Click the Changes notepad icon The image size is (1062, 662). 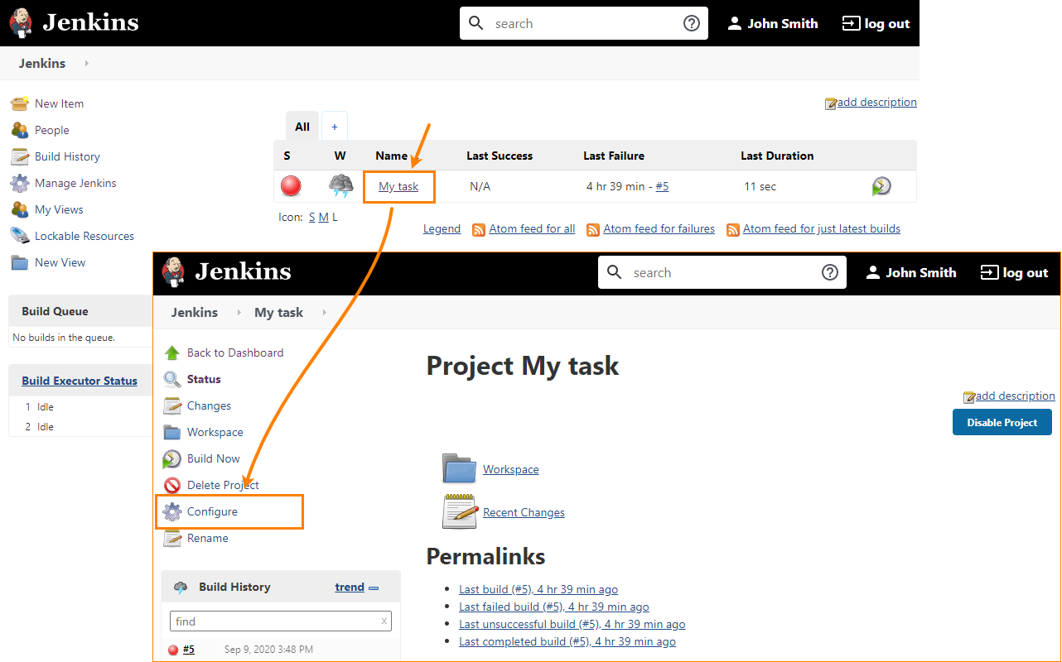coord(172,405)
